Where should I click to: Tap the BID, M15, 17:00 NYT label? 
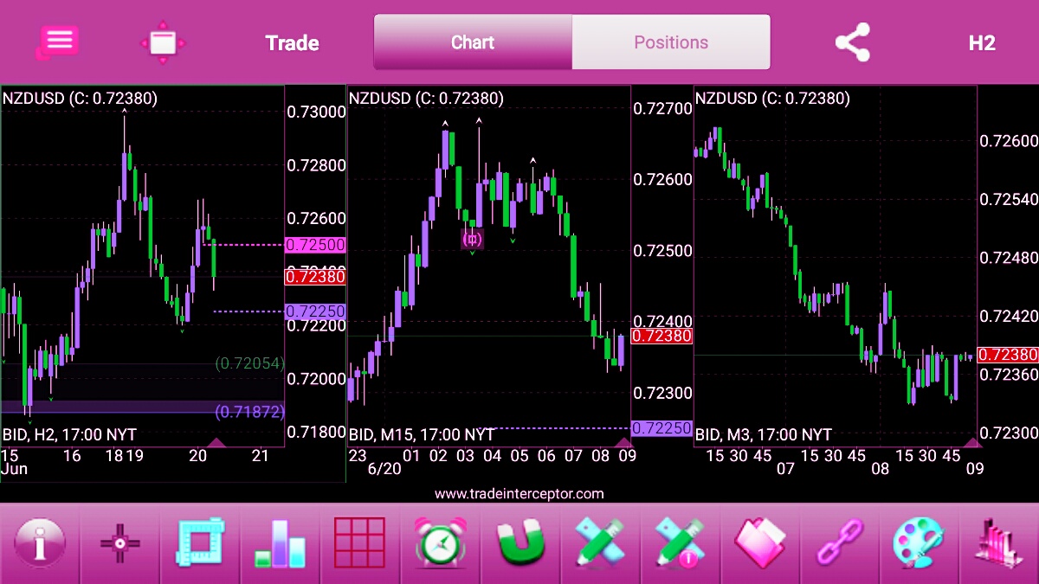pos(421,434)
